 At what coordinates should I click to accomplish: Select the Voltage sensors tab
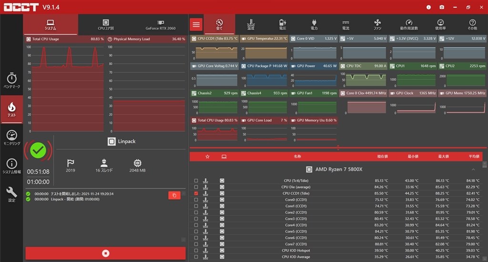tap(283, 25)
